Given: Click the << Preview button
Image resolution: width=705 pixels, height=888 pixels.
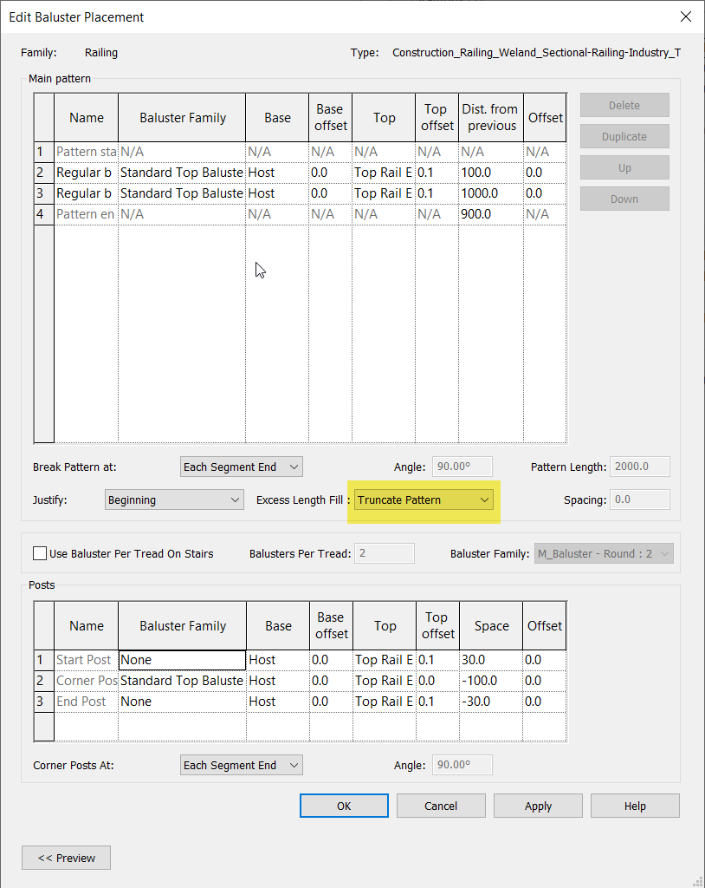Looking at the screenshot, I should (x=66, y=858).
